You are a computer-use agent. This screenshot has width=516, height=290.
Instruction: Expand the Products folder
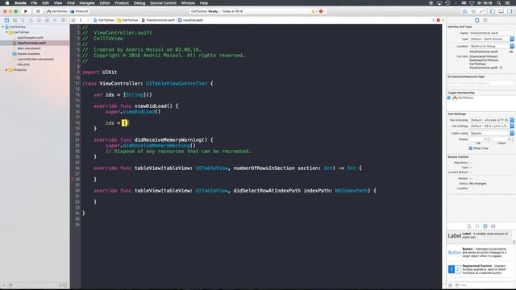[6, 70]
